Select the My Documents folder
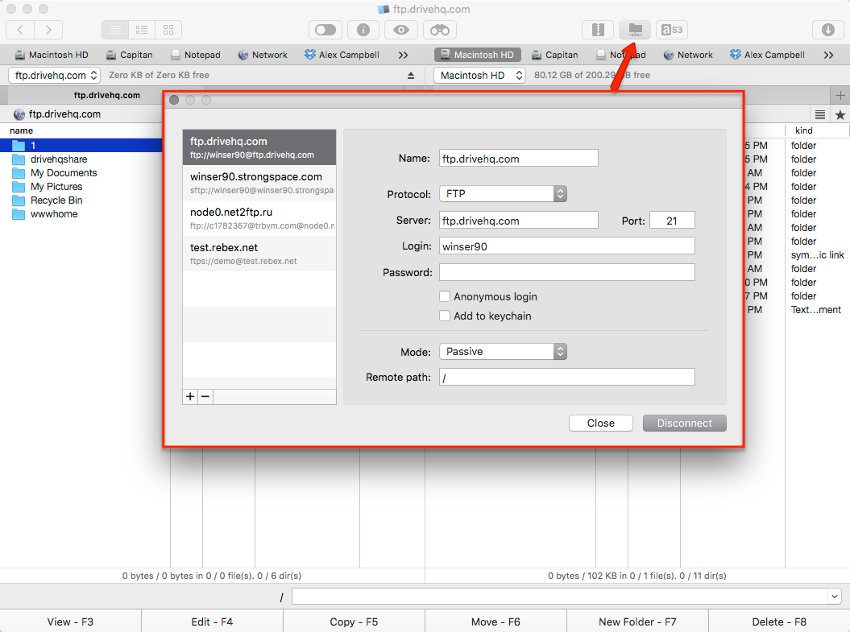This screenshot has height=632, width=850. 64,173
